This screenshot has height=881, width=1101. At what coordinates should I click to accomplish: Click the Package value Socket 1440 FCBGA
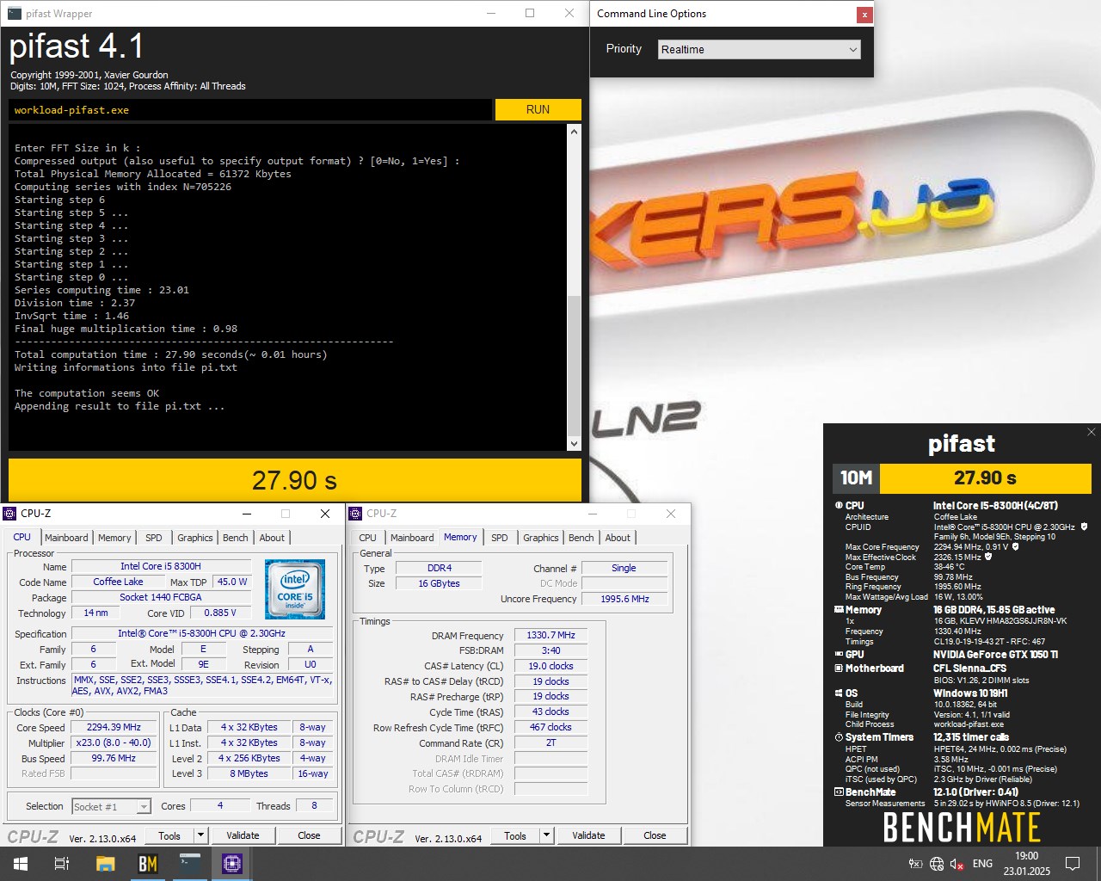161,598
